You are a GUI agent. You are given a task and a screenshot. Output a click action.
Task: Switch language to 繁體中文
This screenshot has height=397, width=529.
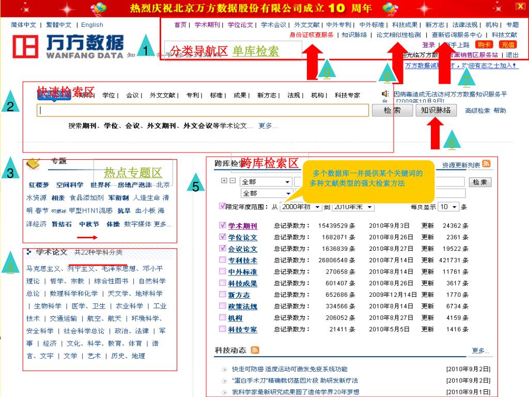coord(59,25)
